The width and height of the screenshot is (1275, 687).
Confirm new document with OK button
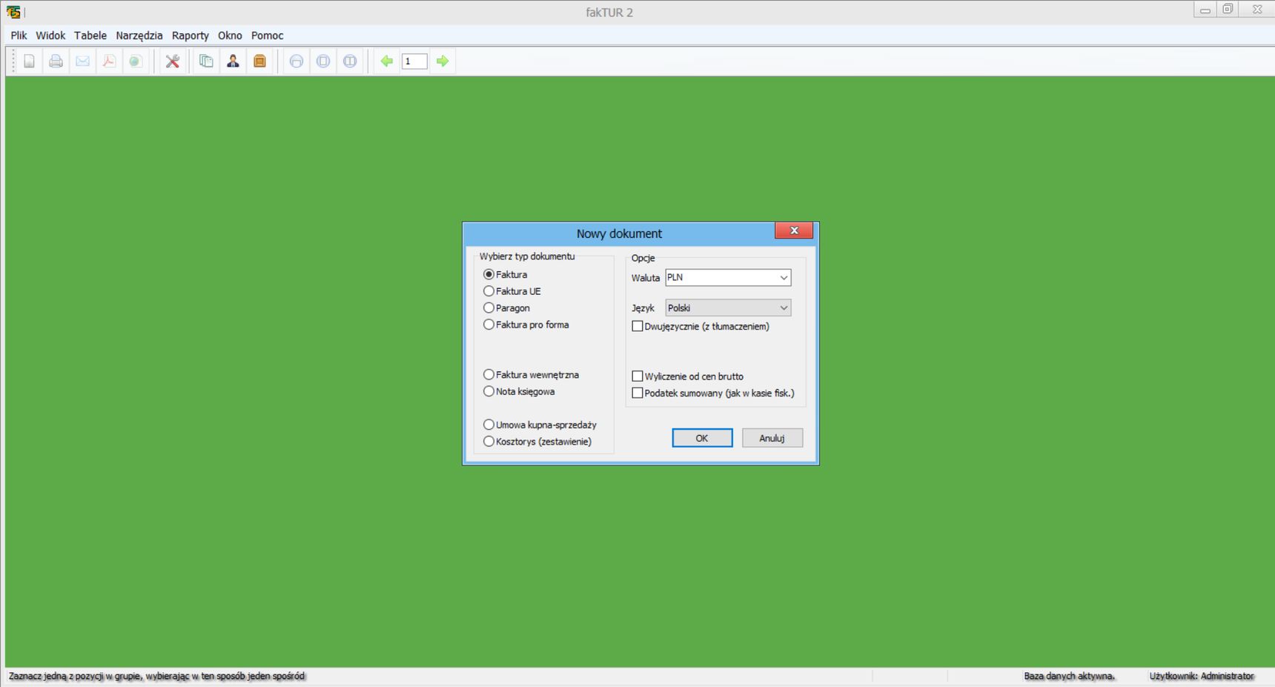[x=702, y=438]
